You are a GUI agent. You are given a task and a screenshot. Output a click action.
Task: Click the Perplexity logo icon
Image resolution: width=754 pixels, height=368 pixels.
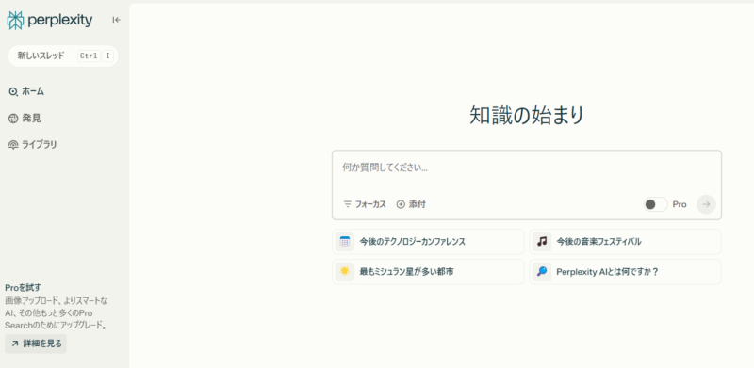coord(15,20)
